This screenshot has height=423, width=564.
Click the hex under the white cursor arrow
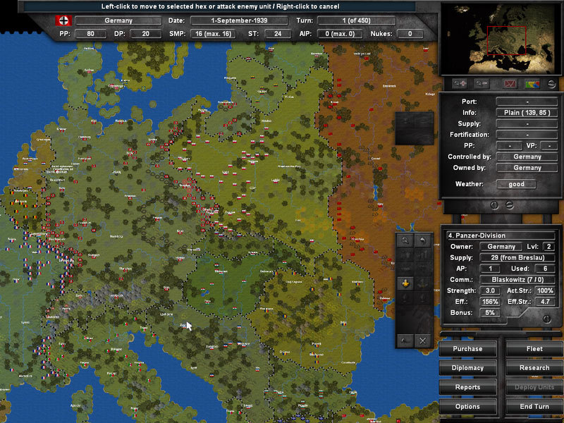[x=187, y=323]
